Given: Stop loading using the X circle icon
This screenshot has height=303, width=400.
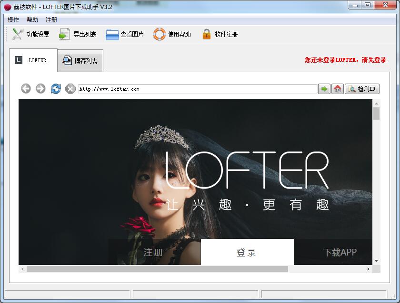Looking at the screenshot, I should [x=70, y=89].
